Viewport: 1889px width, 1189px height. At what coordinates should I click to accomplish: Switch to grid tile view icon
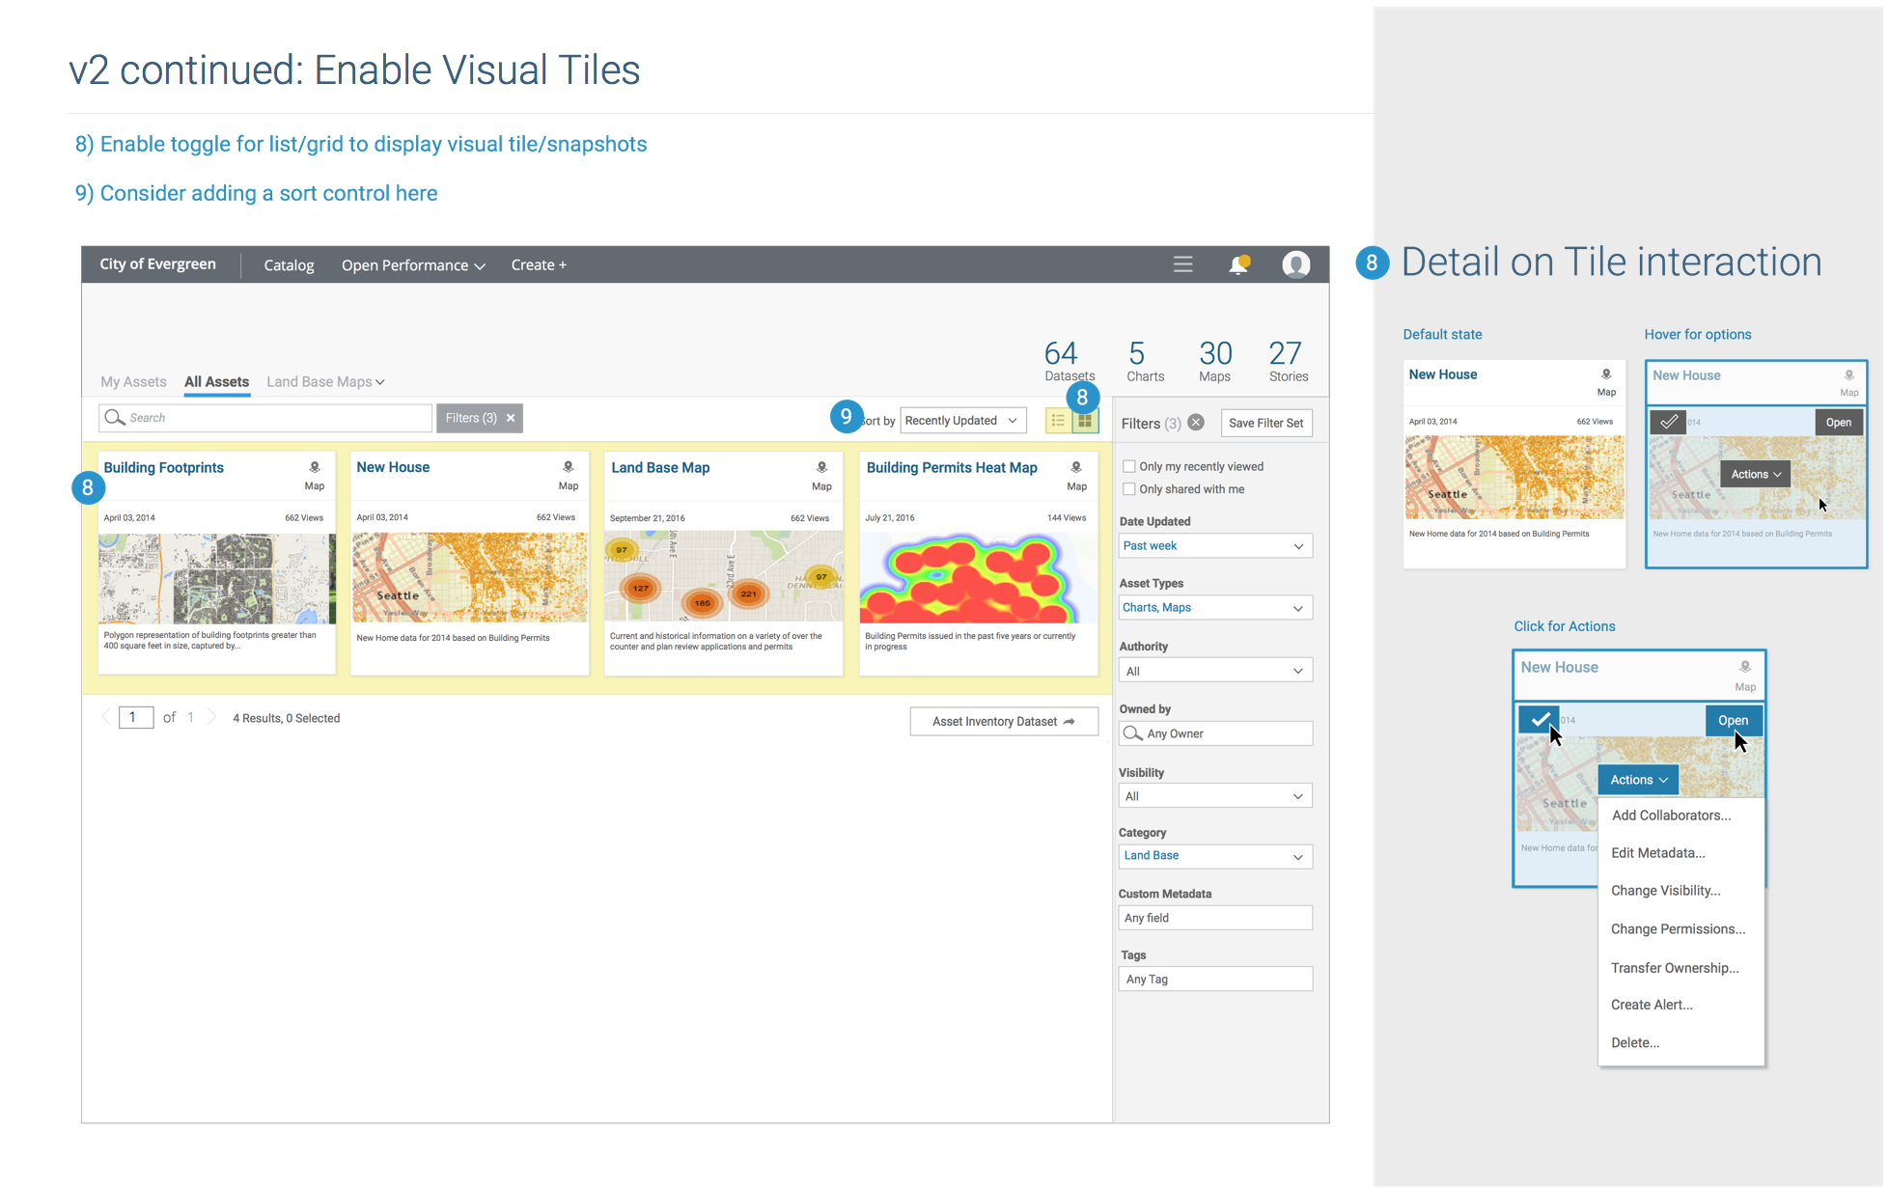pos(1085,421)
